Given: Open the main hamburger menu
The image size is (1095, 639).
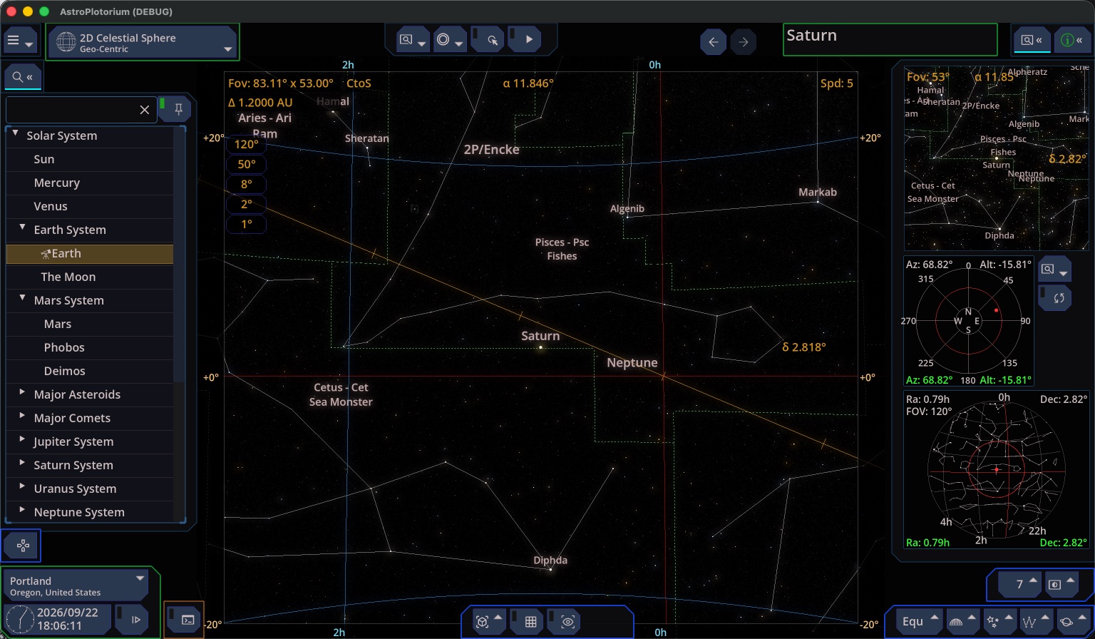Looking at the screenshot, I should pyautogui.click(x=19, y=41).
